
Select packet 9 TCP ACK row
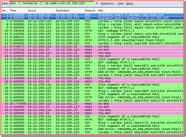point(92,27)
